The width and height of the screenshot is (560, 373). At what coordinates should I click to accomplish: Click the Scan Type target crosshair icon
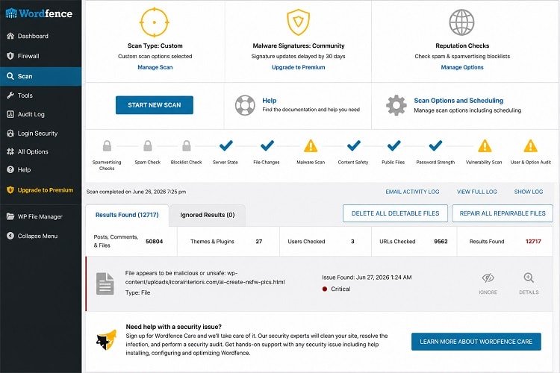[155, 22]
